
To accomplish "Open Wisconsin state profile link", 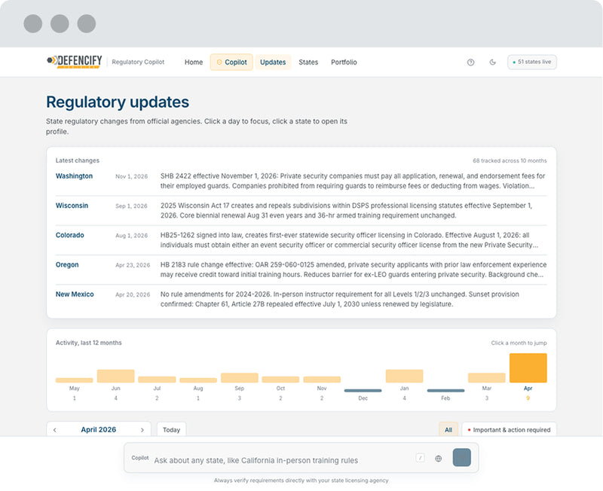I will (72, 206).
